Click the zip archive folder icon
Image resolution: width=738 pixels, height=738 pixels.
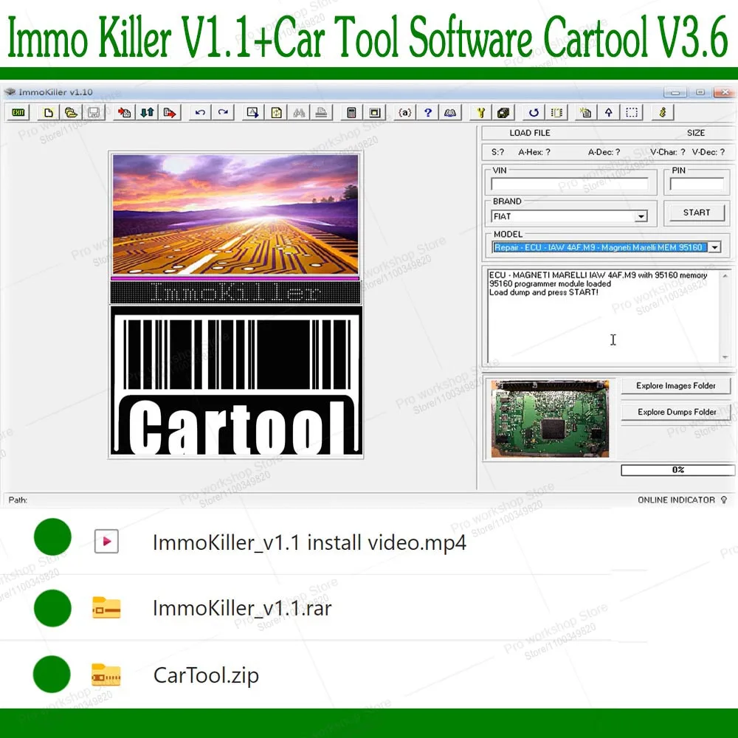point(106,675)
